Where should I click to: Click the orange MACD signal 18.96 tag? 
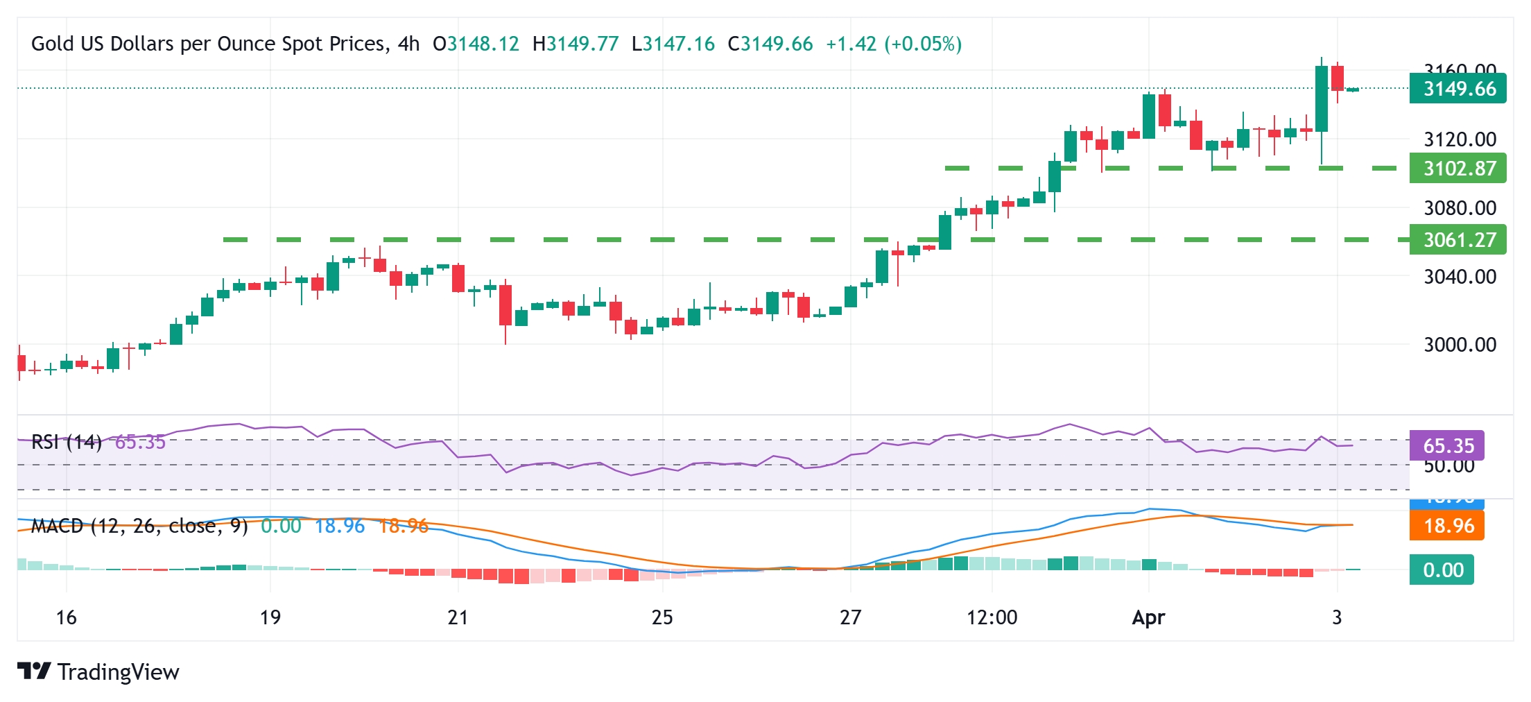(1447, 526)
